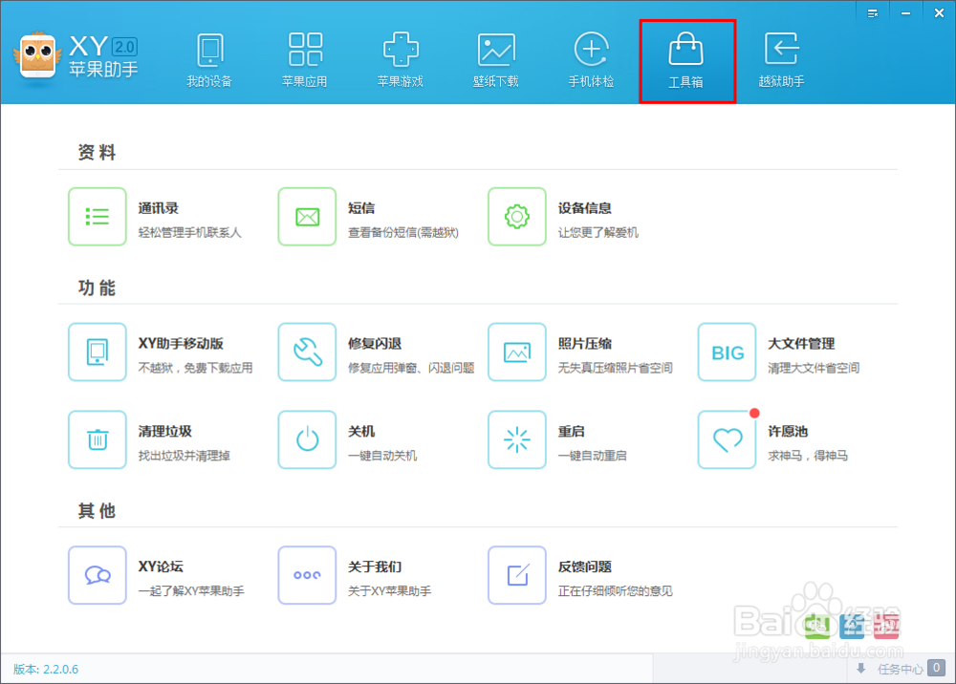Click the 照片压缩 title text
This screenshot has width=956, height=684.
click(x=585, y=344)
